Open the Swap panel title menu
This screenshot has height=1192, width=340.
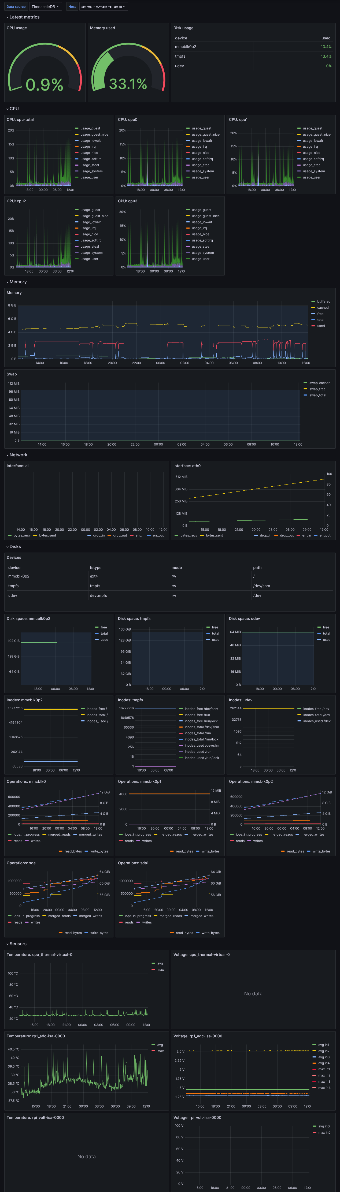(12, 374)
